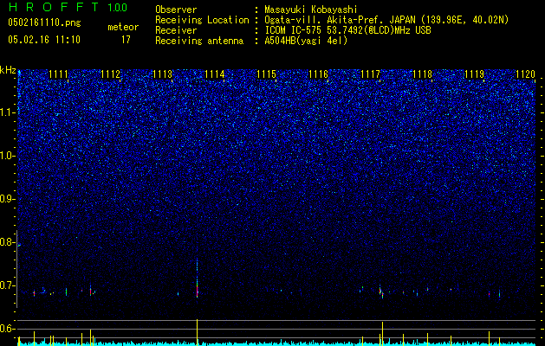
Task: Click the 1114 time marker
Action: click(x=215, y=74)
